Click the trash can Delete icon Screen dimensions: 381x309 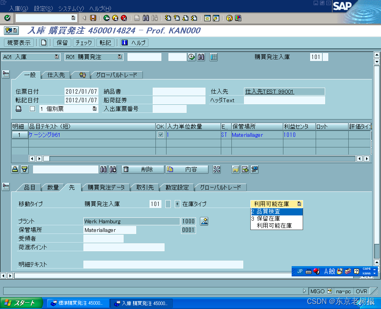tap(126, 169)
